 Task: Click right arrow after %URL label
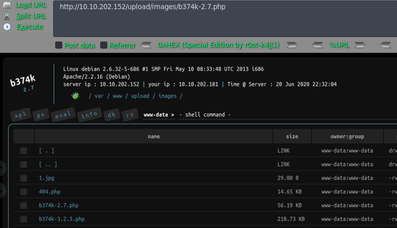(360, 45)
